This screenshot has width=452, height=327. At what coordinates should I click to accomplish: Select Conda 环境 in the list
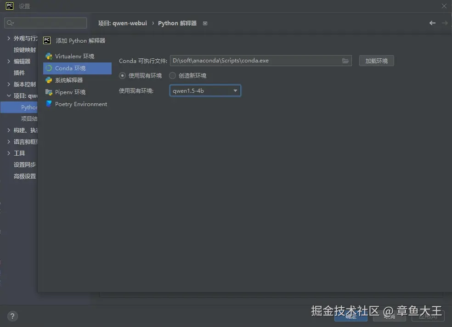(x=77, y=68)
